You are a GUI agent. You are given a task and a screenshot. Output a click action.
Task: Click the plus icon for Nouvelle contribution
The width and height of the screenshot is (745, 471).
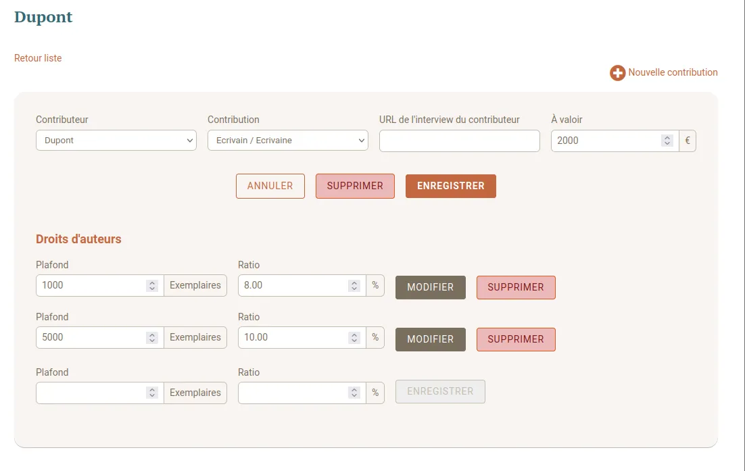tap(617, 73)
